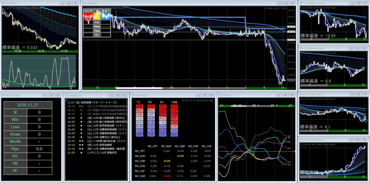The height and width of the screenshot is (183, 370).
Task: Click the KU_USD,M5 window chart icon
Action: pos(300,94)
